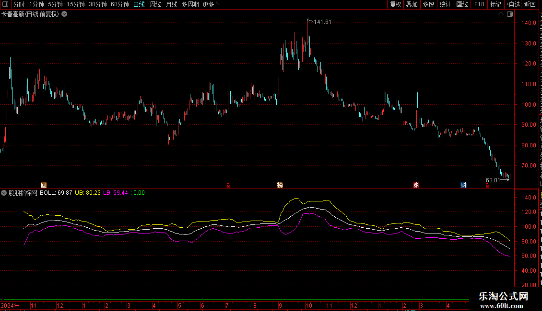
Task: Click the 标记 mark button
Action: 495,4
